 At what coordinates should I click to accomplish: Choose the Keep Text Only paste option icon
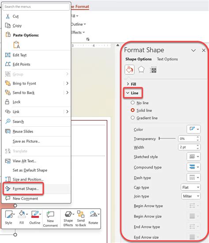[16, 44]
